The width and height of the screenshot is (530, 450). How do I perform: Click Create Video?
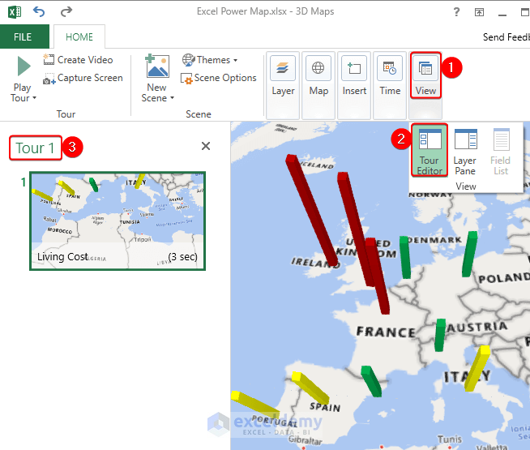(x=78, y=60)
